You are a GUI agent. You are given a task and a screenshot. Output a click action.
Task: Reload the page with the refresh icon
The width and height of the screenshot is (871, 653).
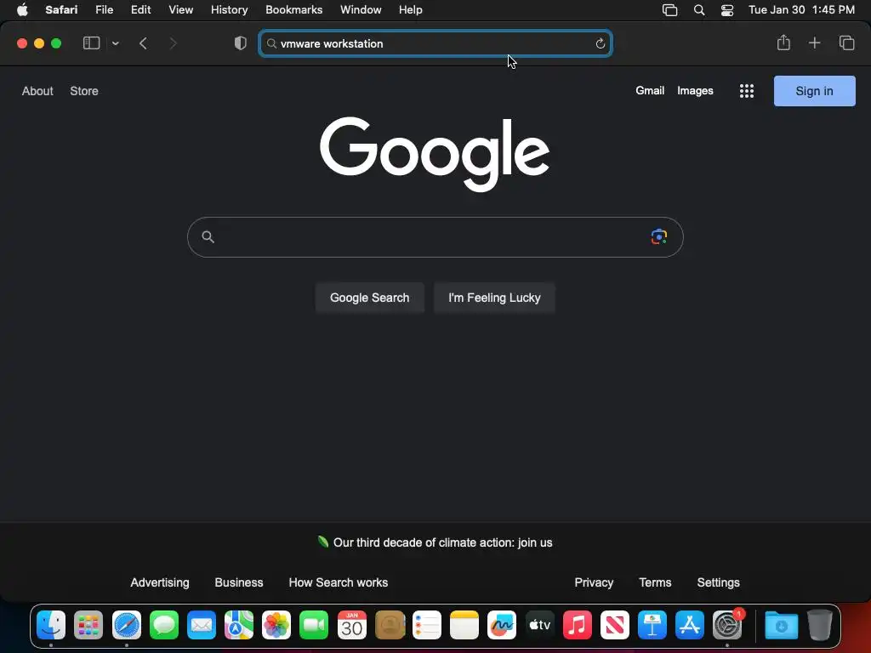point(600,43)
